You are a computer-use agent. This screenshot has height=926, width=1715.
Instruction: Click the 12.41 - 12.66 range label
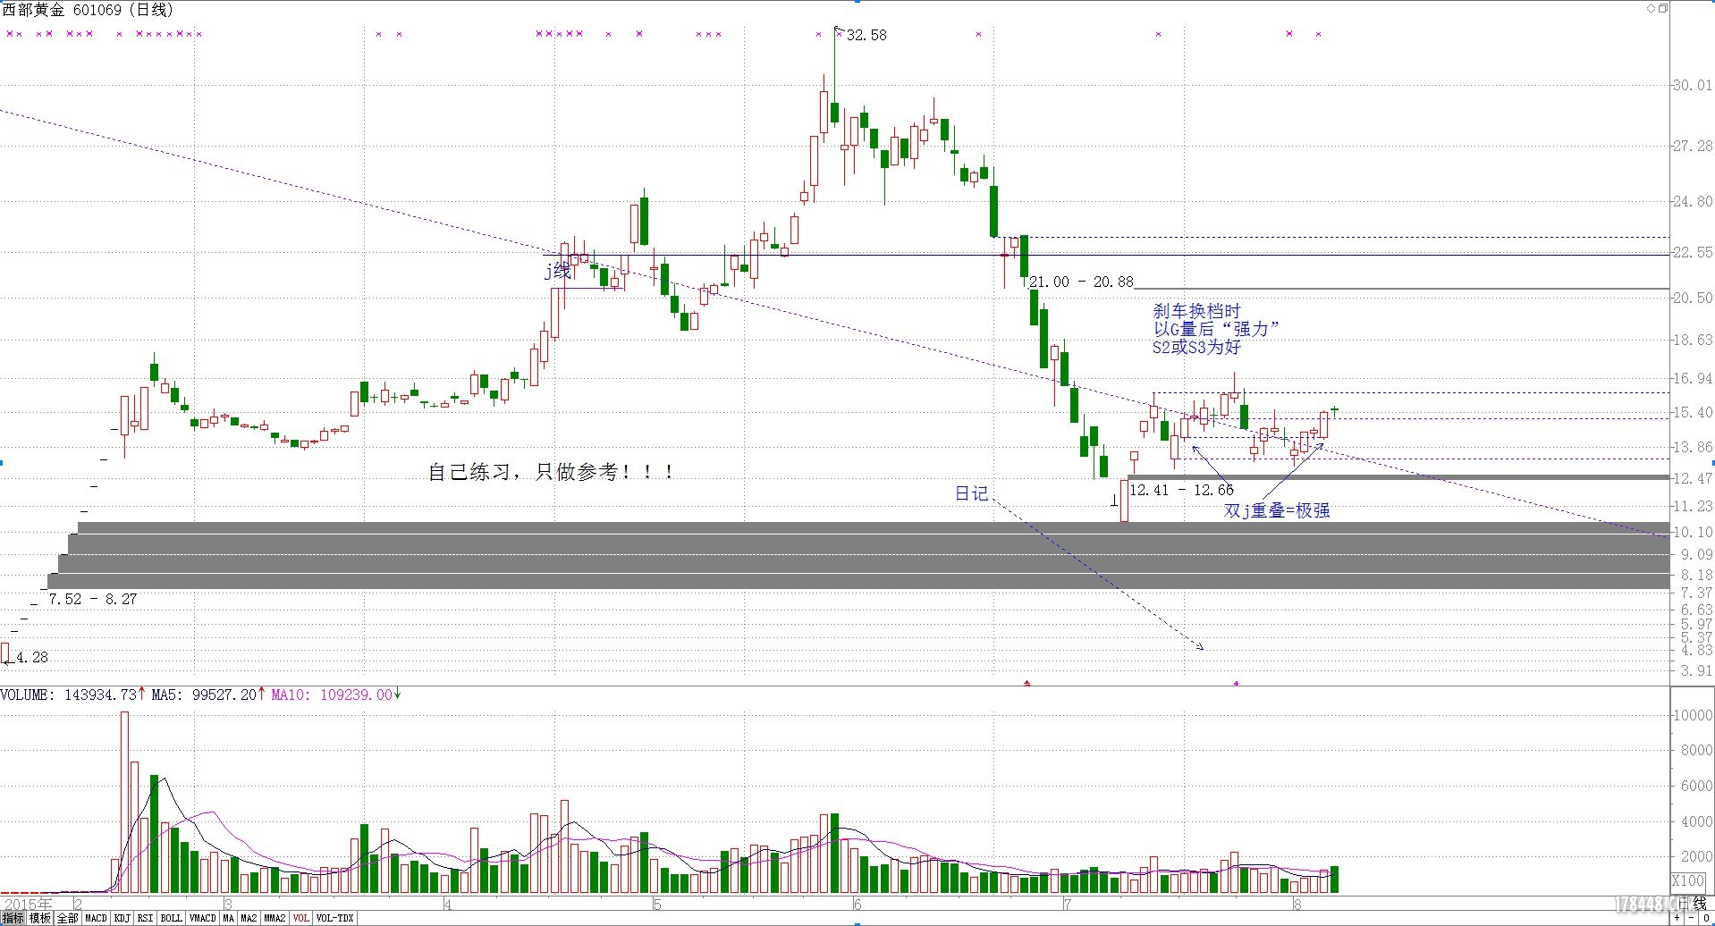coord(1181,490)
